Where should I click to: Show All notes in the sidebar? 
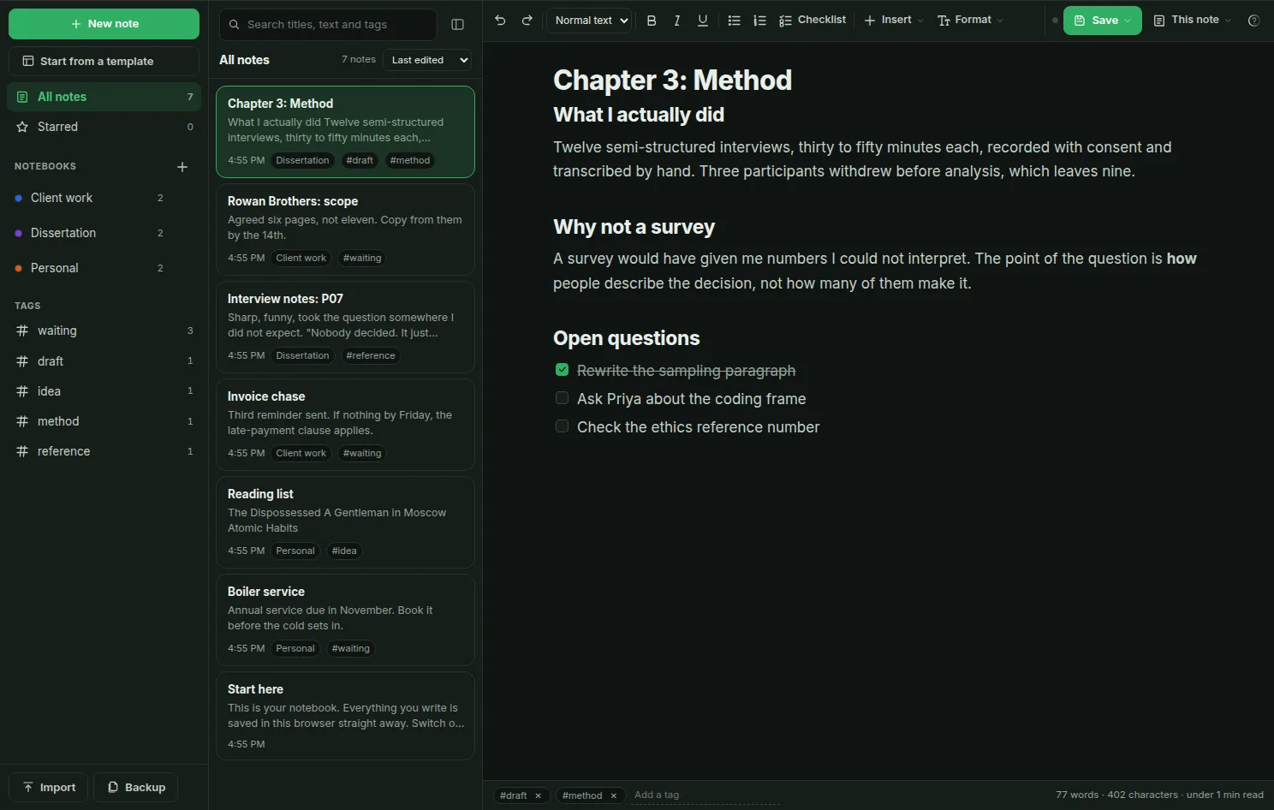pyautogui.click(x=104, y=97)
